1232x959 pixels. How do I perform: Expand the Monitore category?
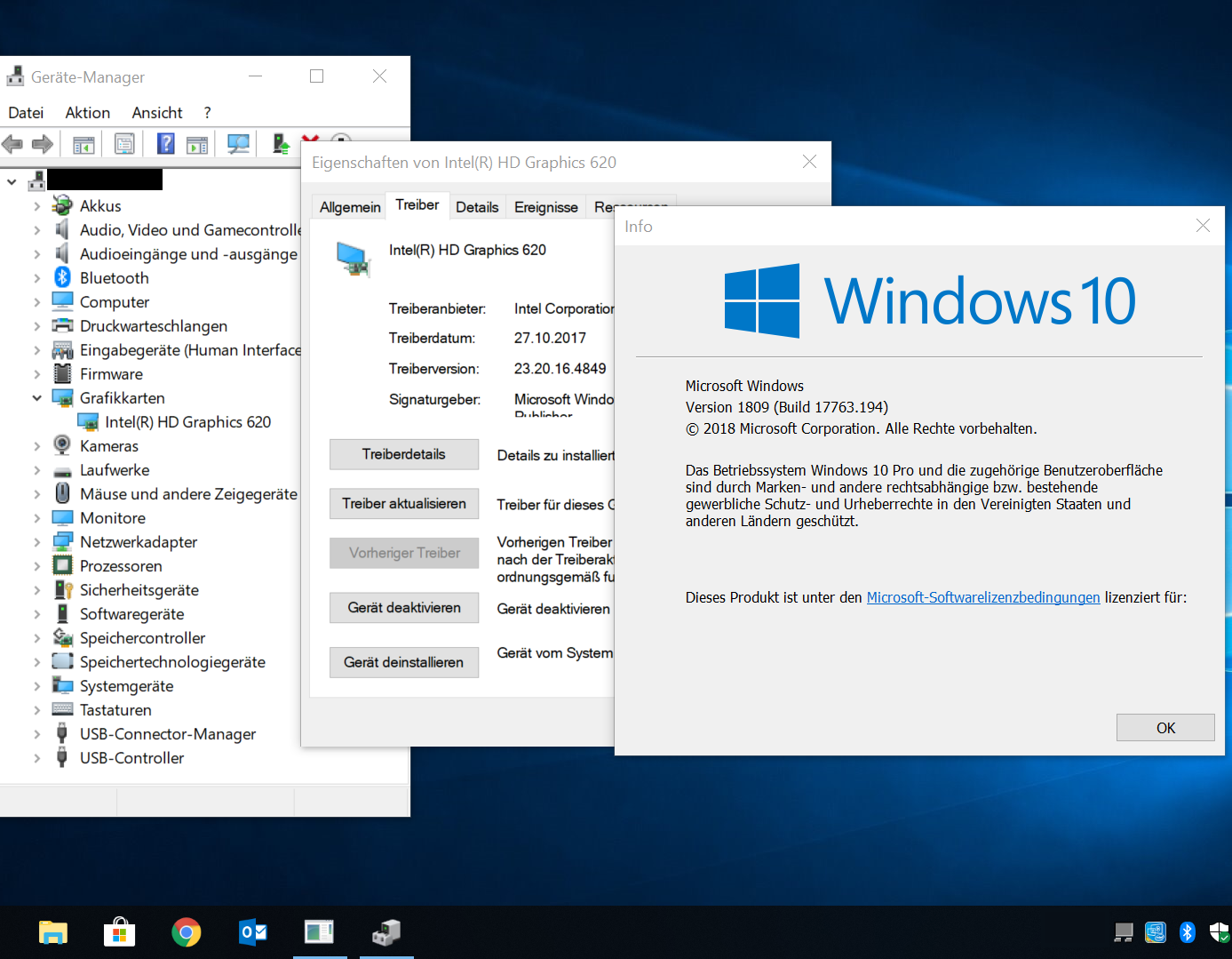point(36,518)
